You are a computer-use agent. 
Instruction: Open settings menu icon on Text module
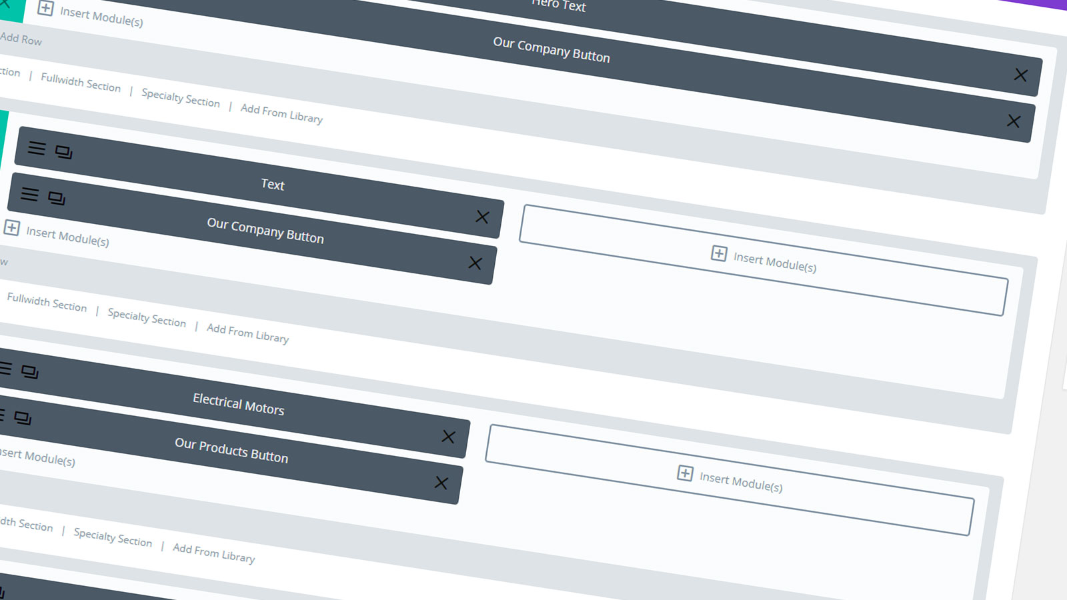click(37, 148)
